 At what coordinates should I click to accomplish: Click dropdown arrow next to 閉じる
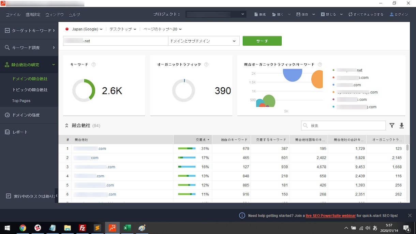pos(342,15)
